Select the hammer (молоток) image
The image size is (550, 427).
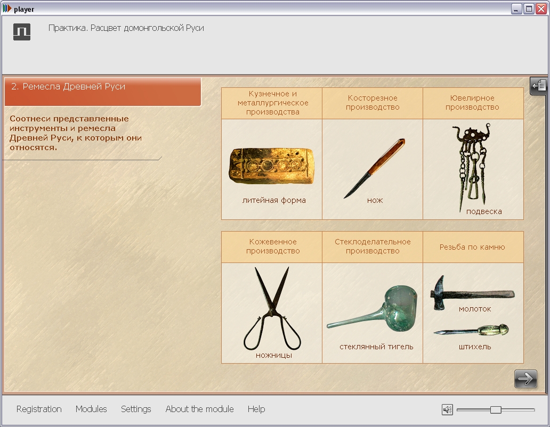[x=472, y=292]
